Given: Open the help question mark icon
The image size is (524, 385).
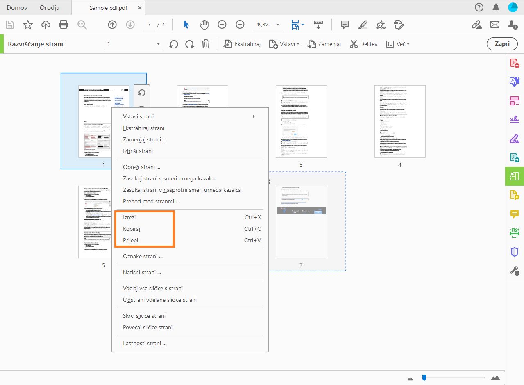Looking at the screenshot, I should 479,7.
